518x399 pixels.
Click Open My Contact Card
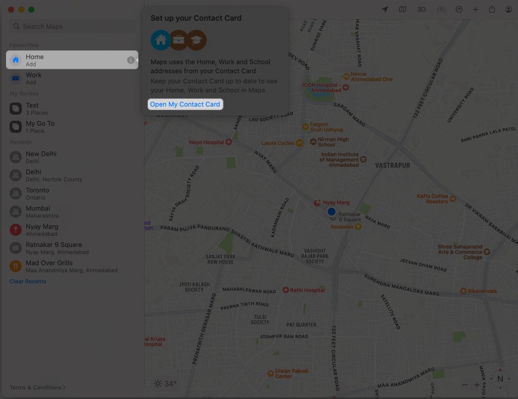pyautogui.click(x=185, y=104)
